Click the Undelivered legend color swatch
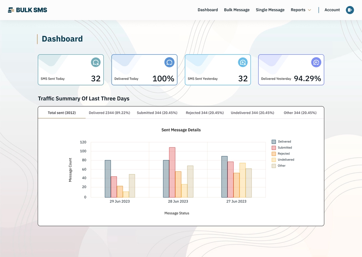Screen dimensions: 362x257 [274, 160]
